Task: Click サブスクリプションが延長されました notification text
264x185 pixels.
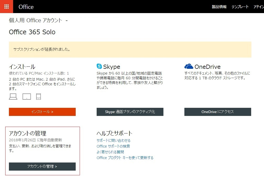Action: click(x=42, y=49)
